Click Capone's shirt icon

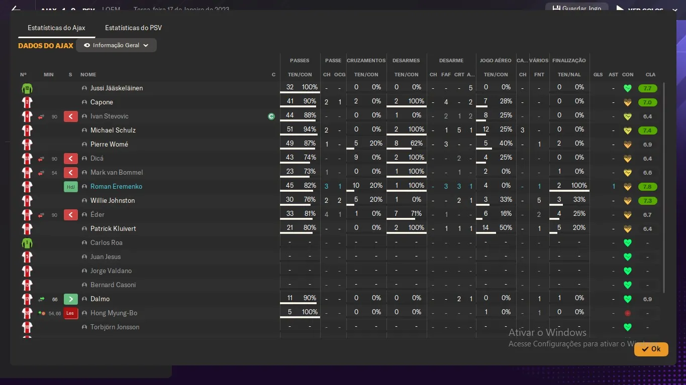(27, 102)
